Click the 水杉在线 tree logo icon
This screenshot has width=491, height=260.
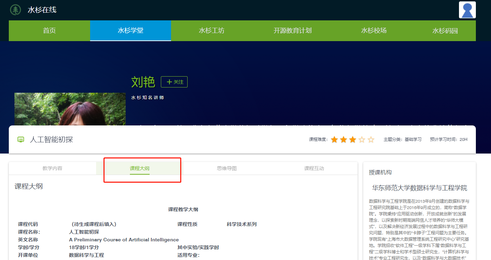pyautogui.click(x=15, y=10)
